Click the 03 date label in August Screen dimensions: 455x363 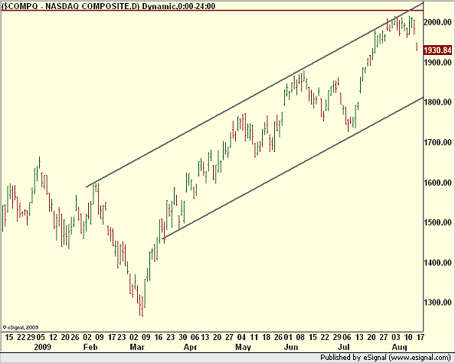coord(396,338)
